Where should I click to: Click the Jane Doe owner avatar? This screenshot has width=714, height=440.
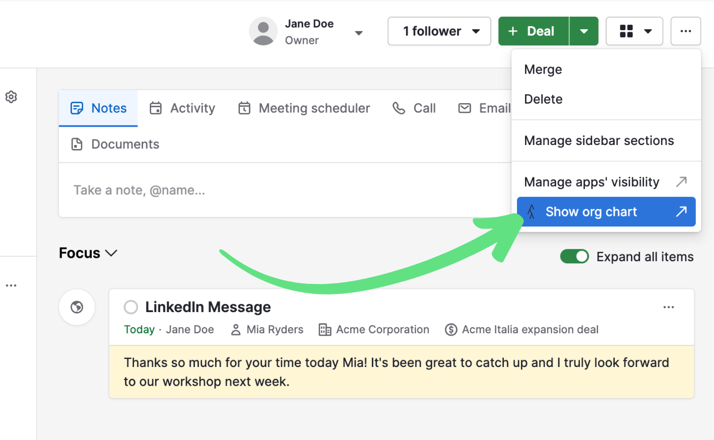click(263, 31)
